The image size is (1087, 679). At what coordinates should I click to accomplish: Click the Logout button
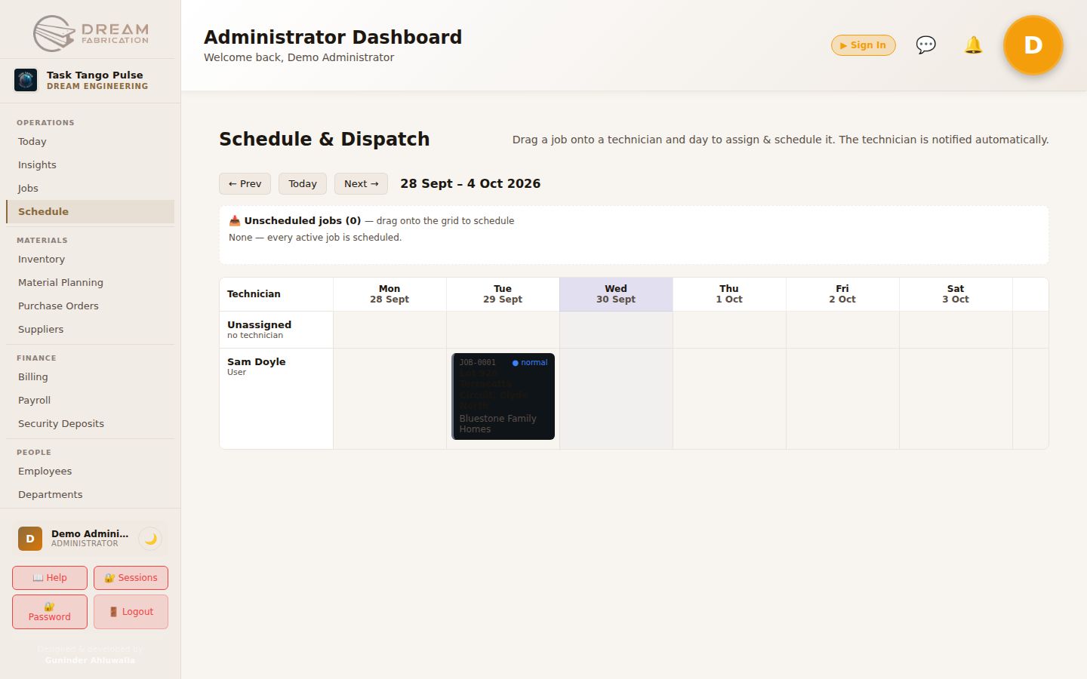[131, 612]
